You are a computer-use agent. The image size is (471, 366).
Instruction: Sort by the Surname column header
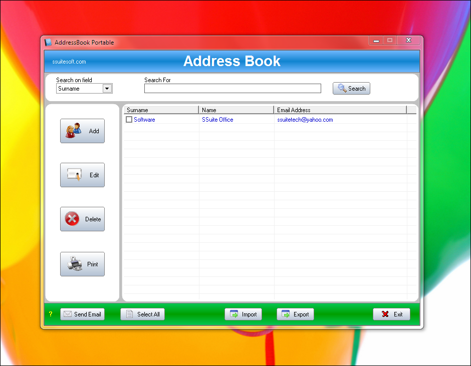click(x=160, y=110)
